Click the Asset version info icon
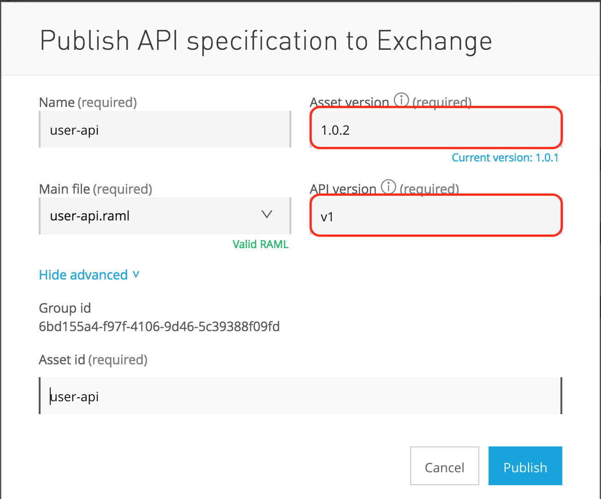601x499 pixels. pyautogui.click(x=401, y=100)
